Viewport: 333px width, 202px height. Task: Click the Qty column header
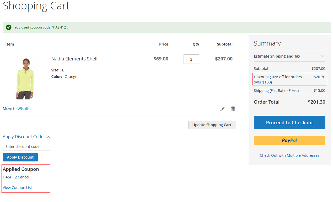click(x=196, y=44)
